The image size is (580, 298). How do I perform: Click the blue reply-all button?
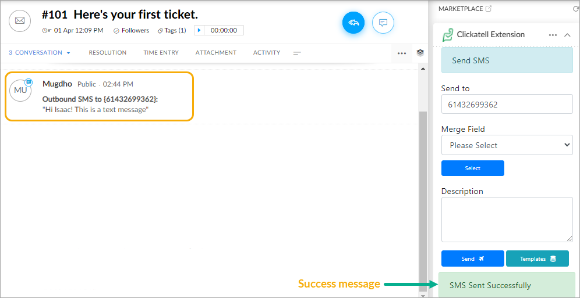pos(353,23)
